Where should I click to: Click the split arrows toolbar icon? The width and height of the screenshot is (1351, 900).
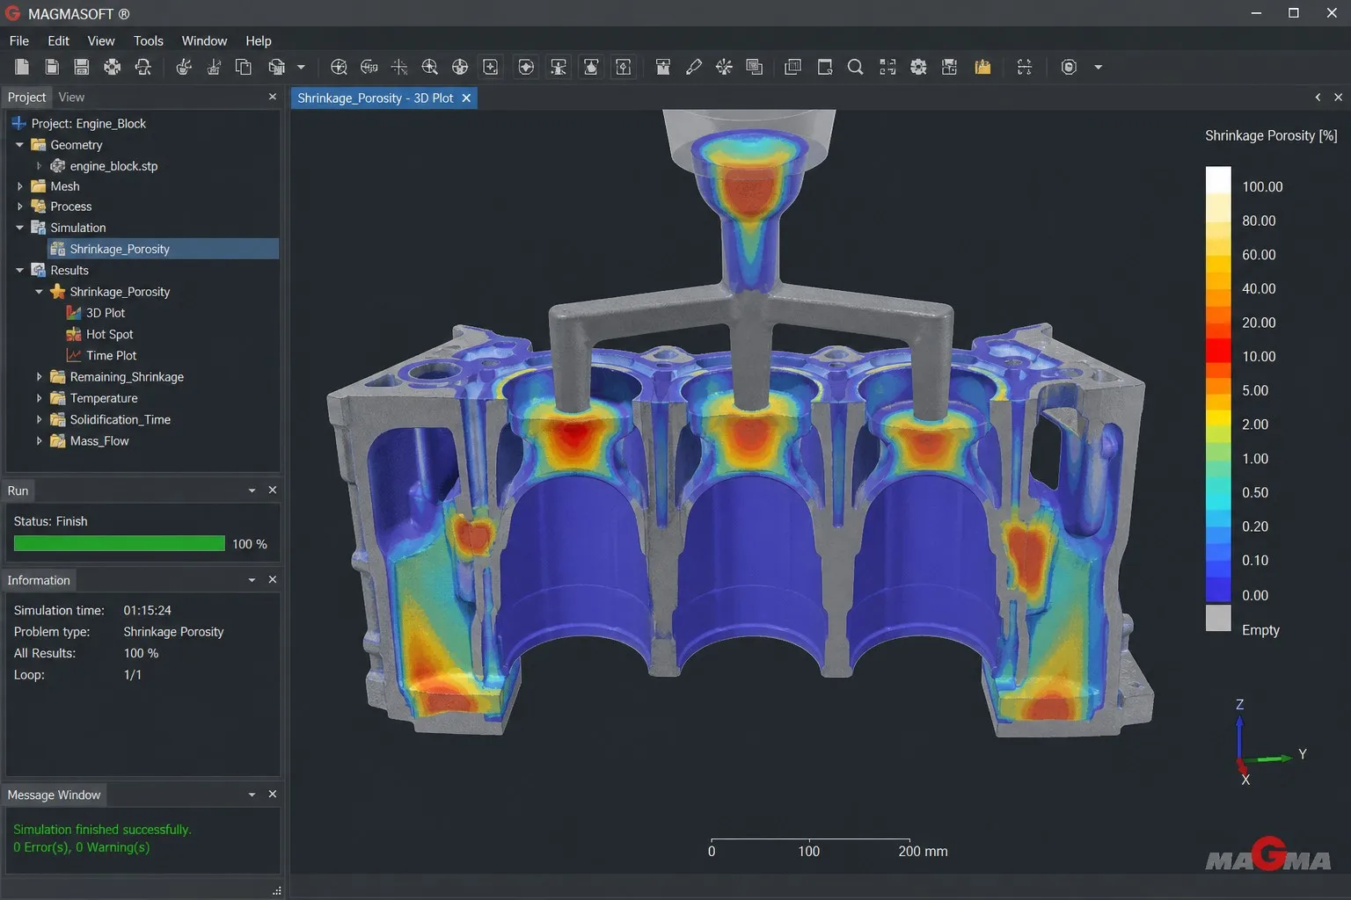(1024, 67)
